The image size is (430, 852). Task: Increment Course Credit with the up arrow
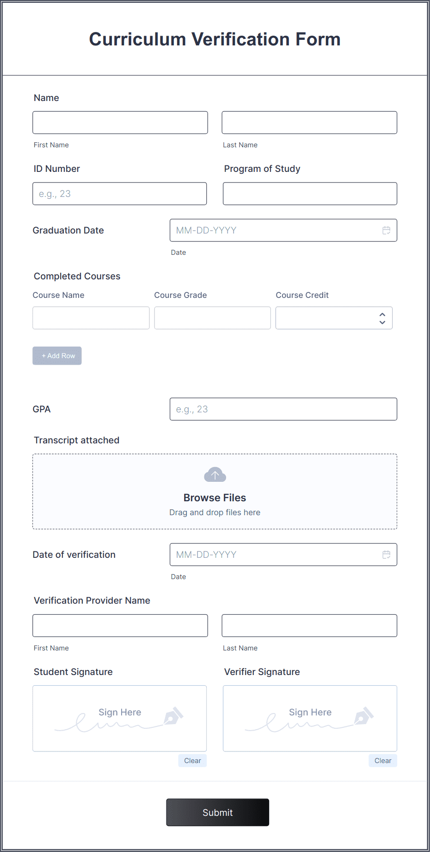coord(382,314)
